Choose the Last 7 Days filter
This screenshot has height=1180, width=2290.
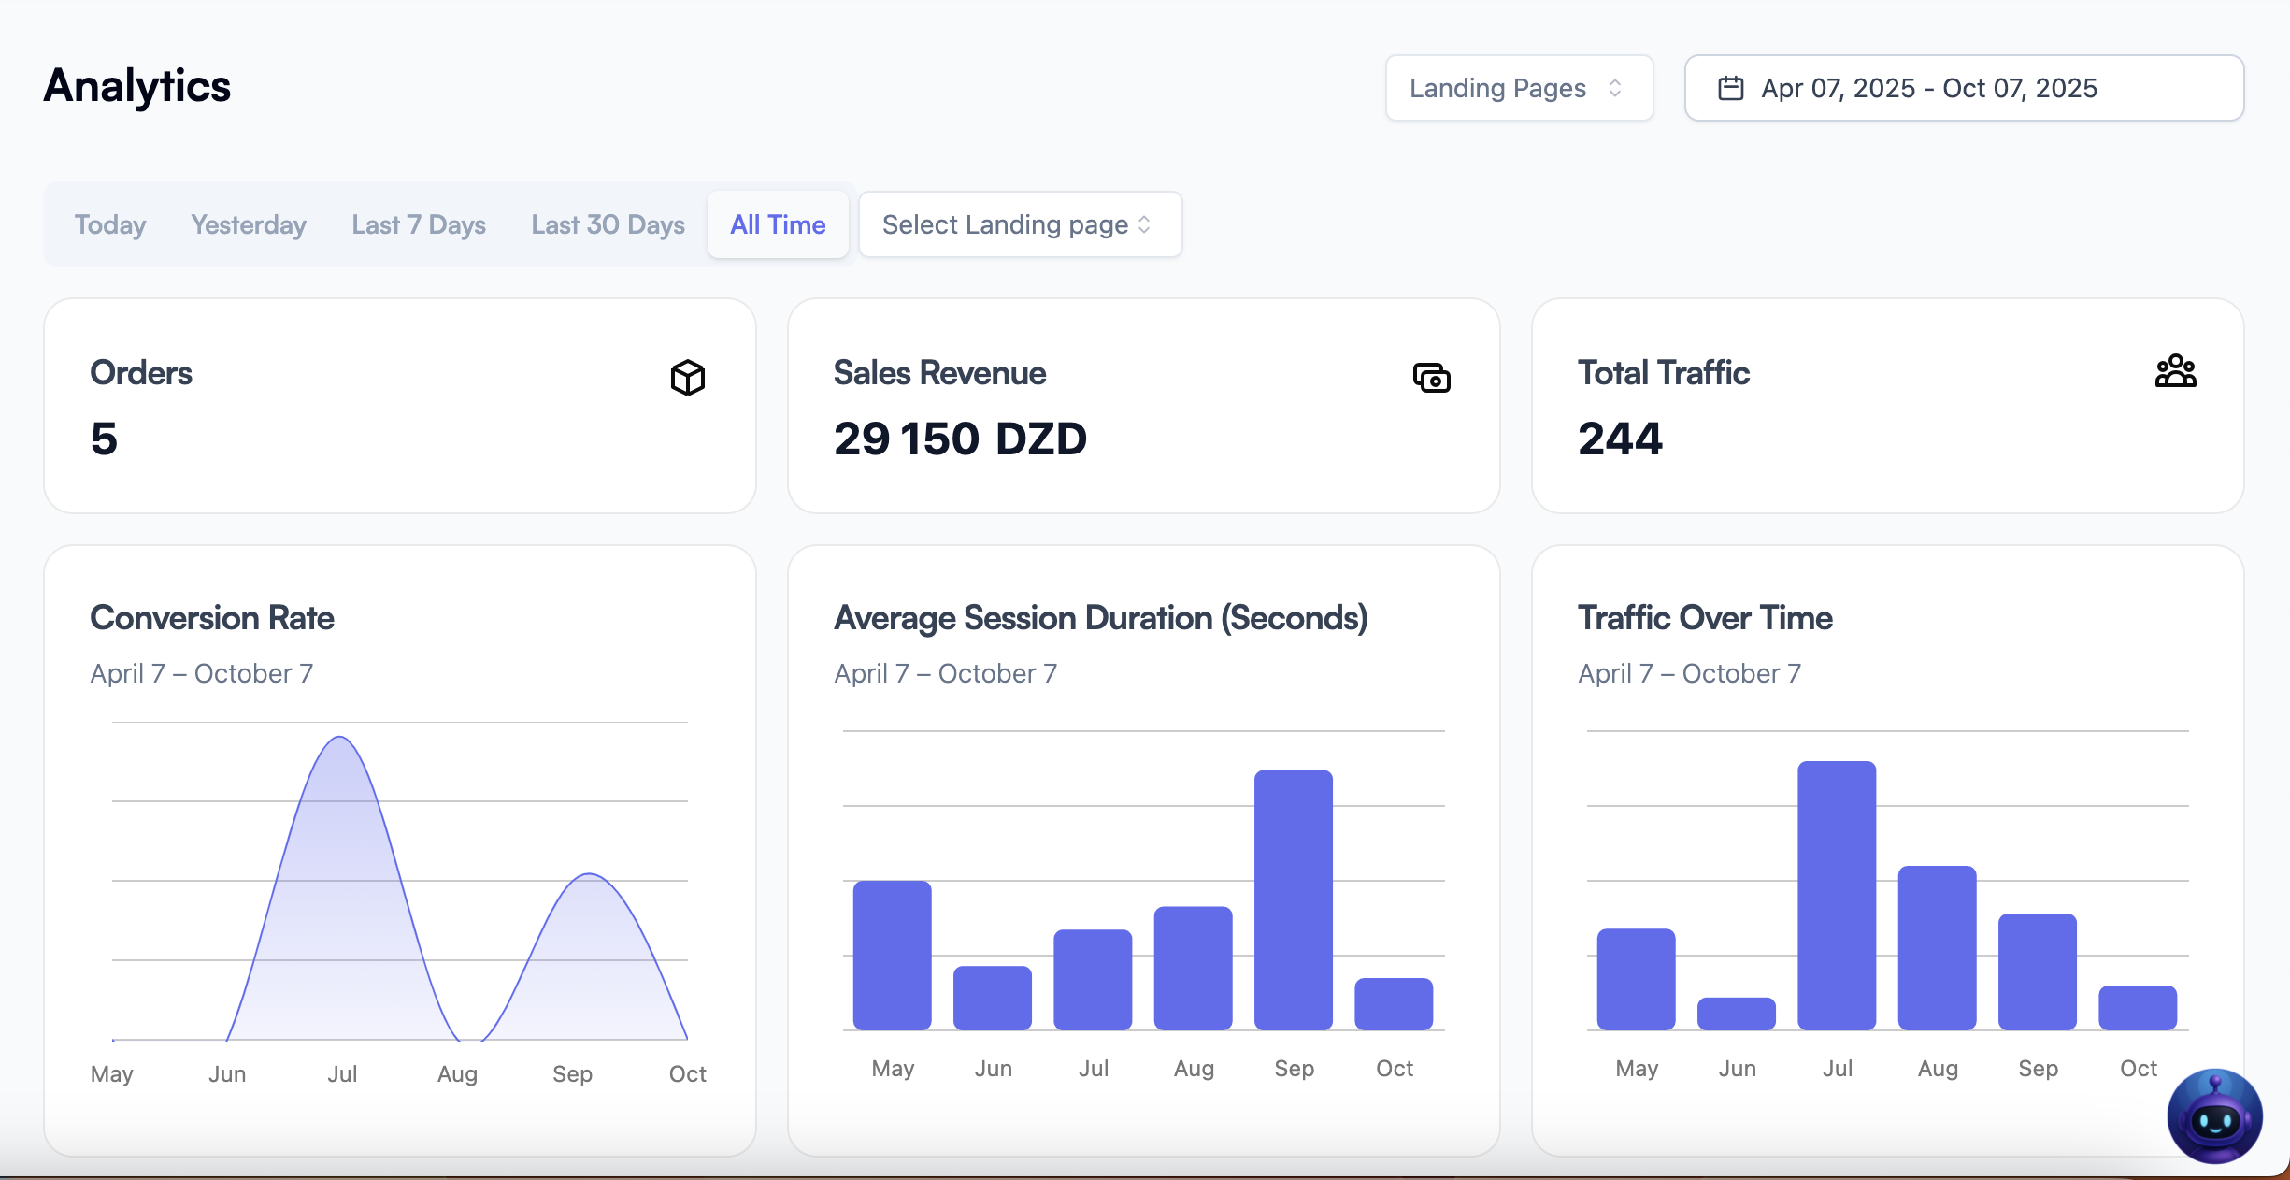click(419, 224)
